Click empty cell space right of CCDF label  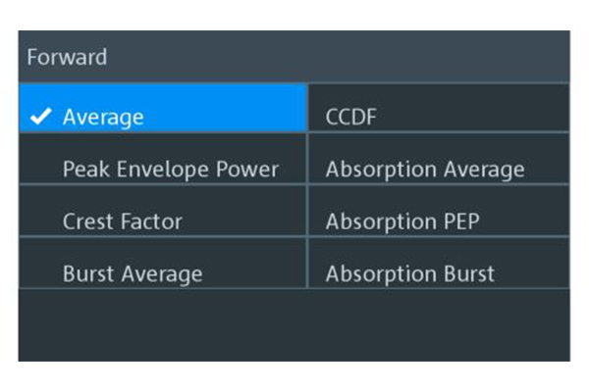[471, 118]
